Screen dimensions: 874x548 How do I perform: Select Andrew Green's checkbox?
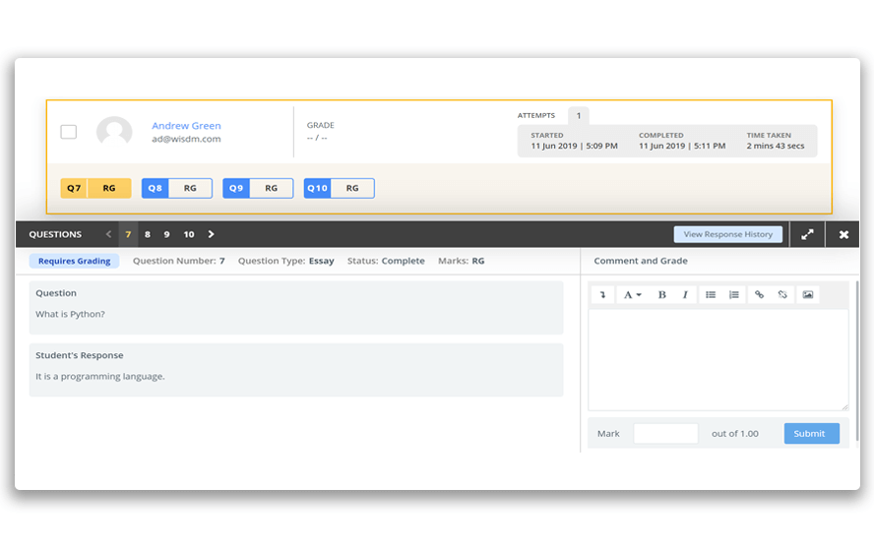click(x=69, y=132)
